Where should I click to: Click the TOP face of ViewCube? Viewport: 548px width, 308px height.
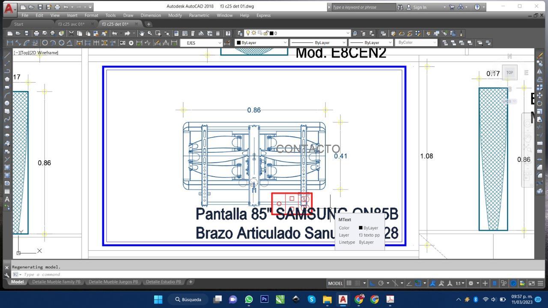509,73
